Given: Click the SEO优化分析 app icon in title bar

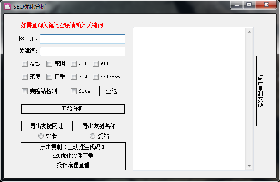Looking at the screenshot, I should point(8,6).
